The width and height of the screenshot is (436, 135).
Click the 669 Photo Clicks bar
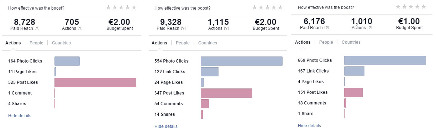385,60
